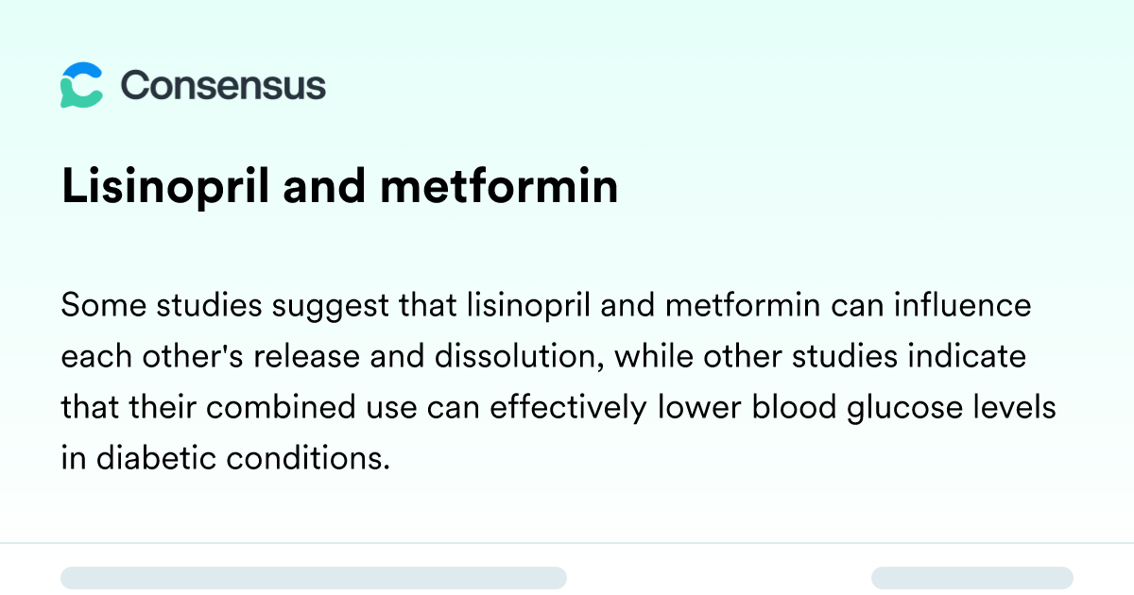This screenshot has width=1134, height=595.
Task: Click the word "Lisinopril" in the heading
Action: (x=166, y=187)
